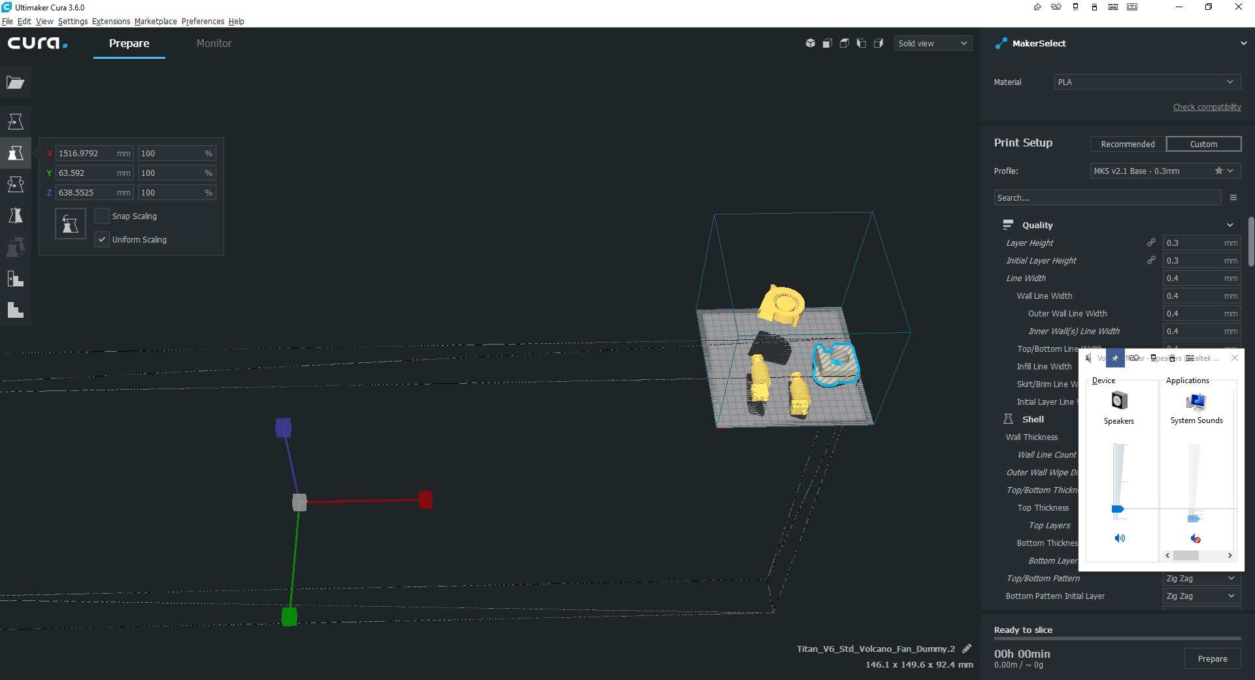Click the settings Search field

pyautogui.click(x=1107, y=197)
